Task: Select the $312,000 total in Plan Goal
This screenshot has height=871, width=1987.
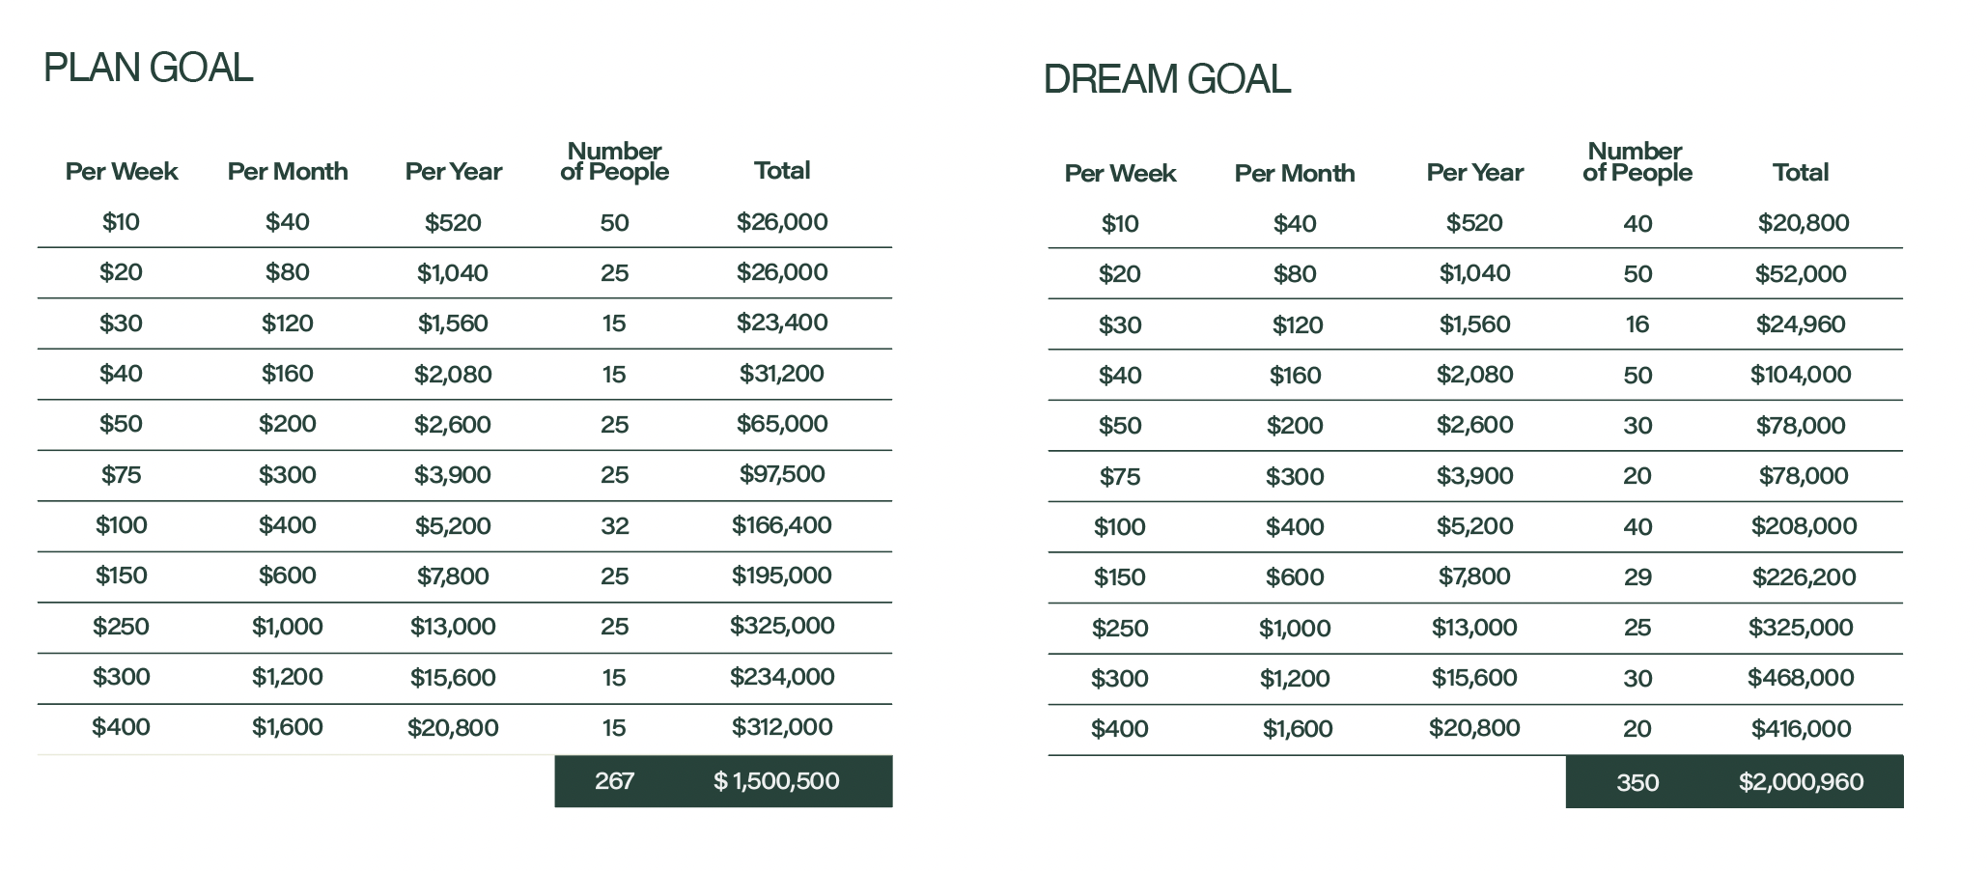Action: pos(782,727)
